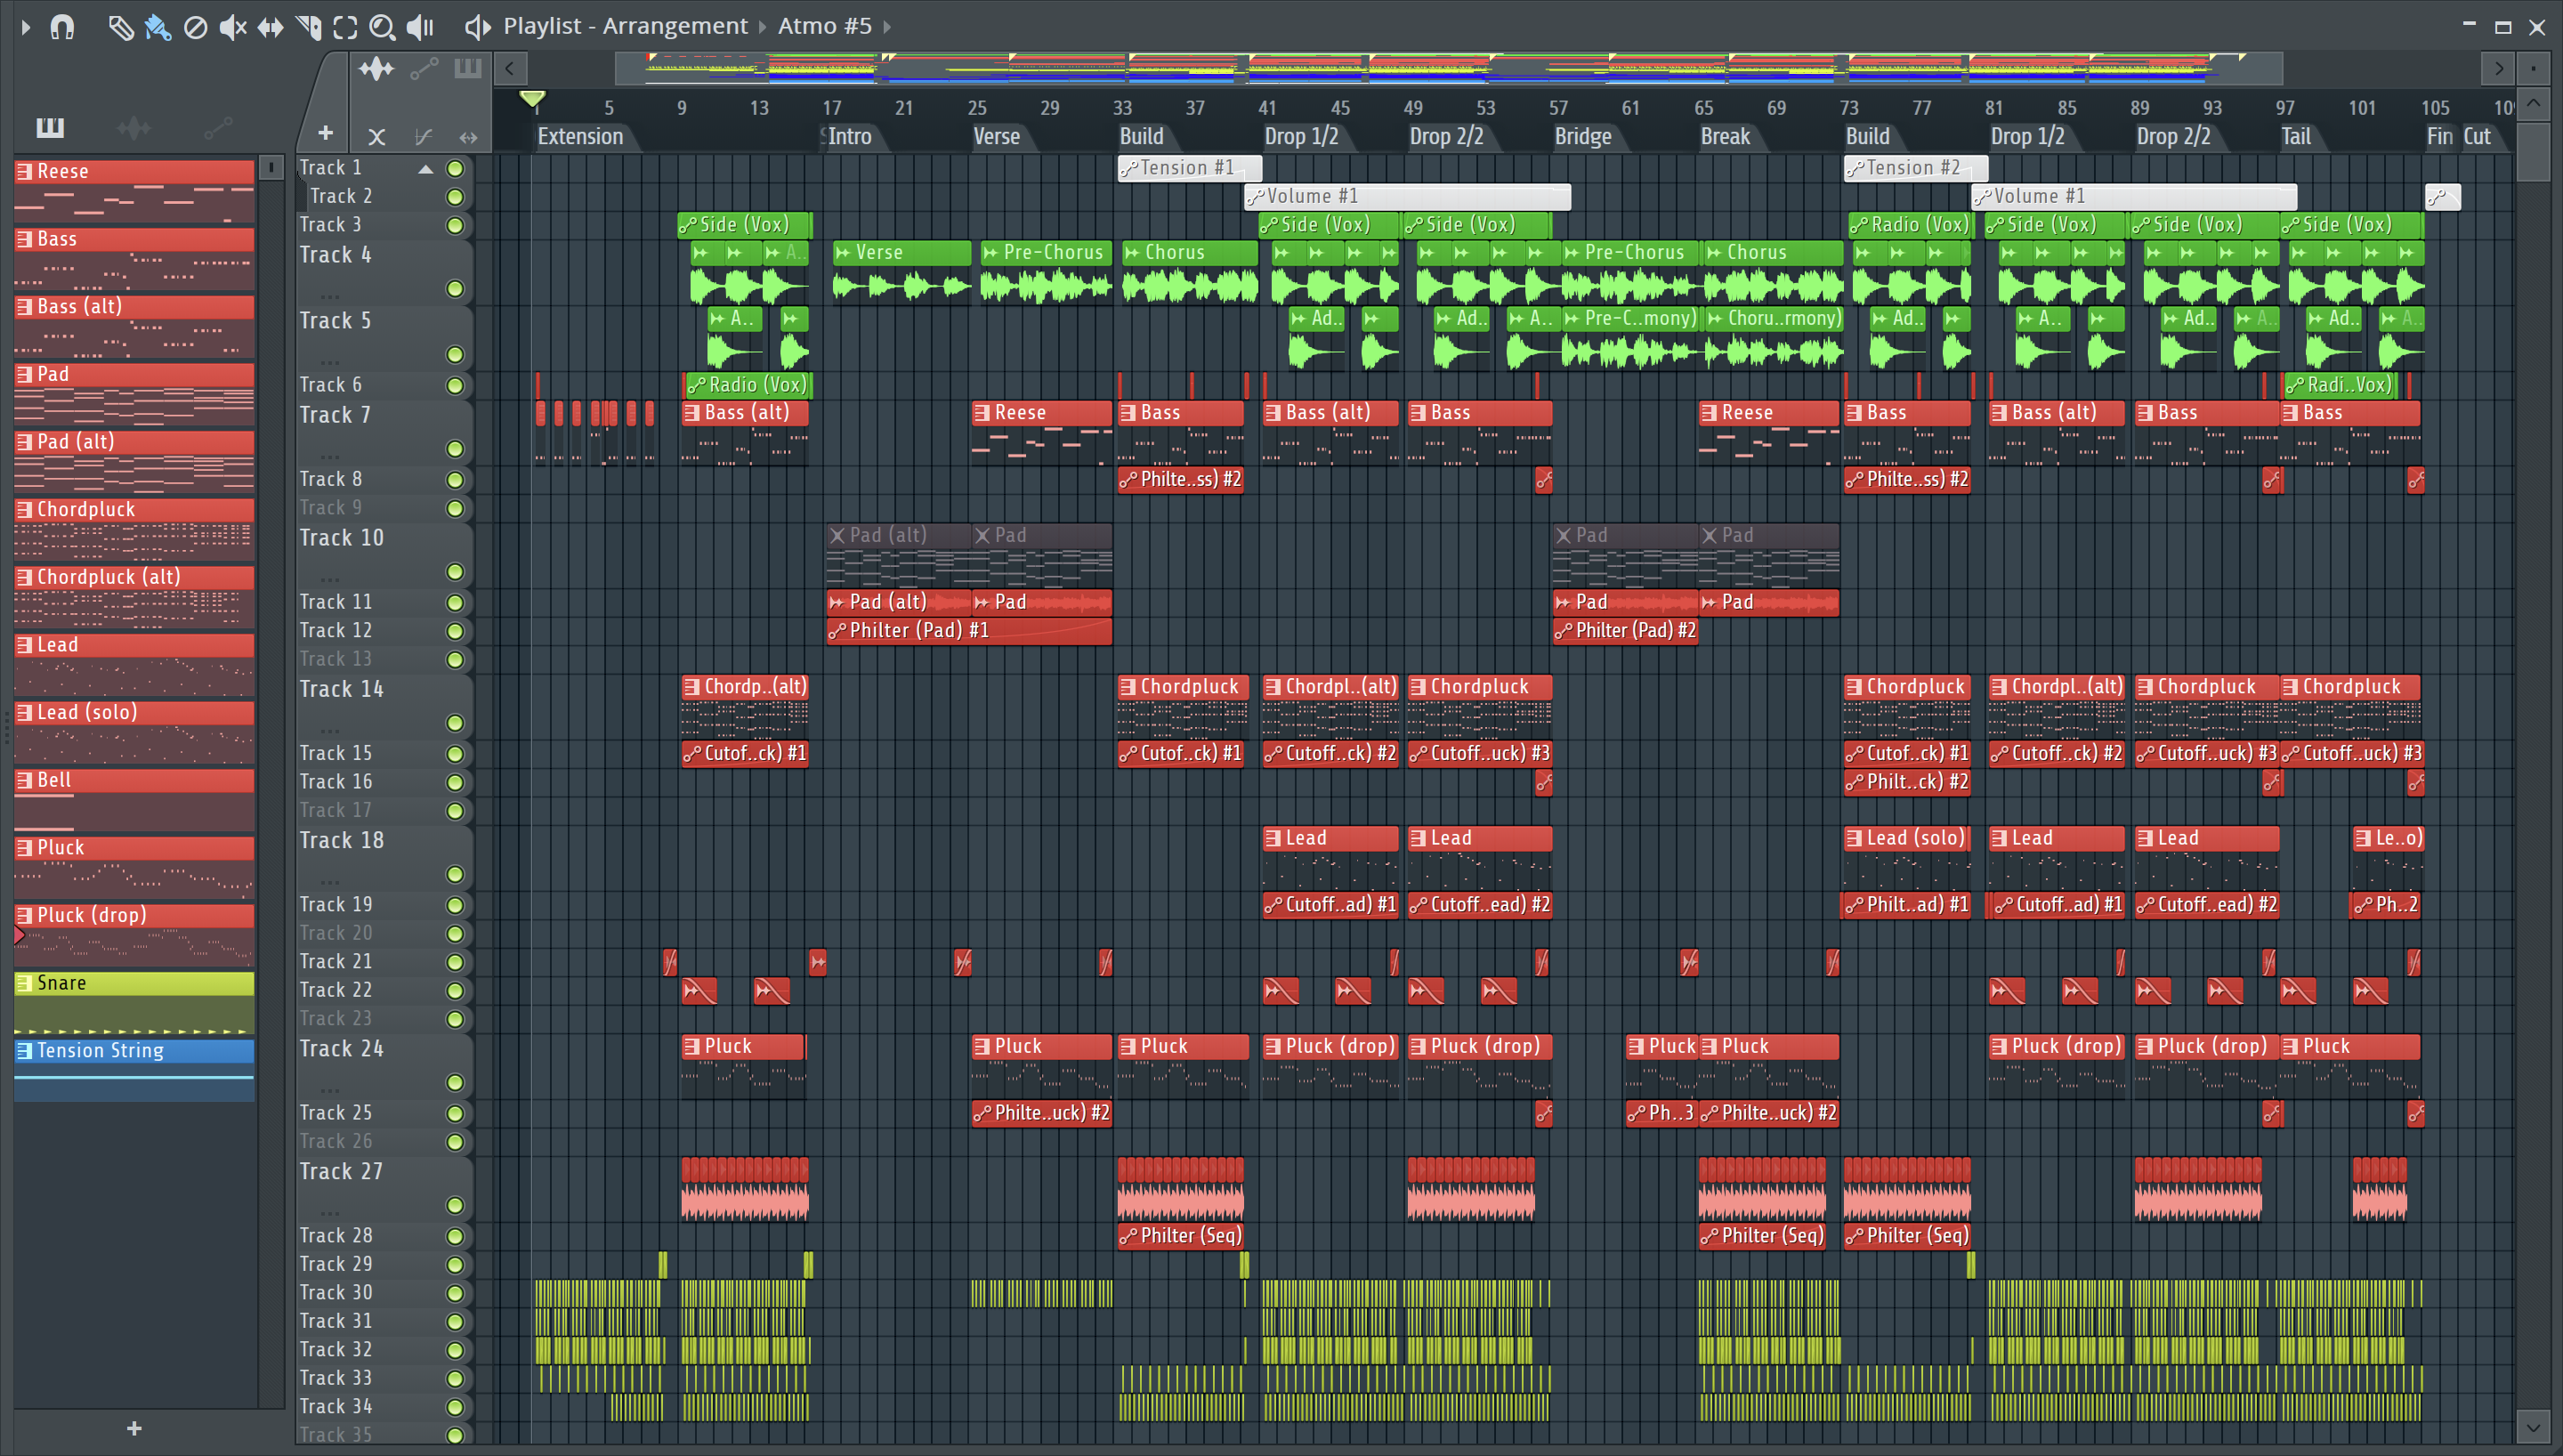The image size is (2563, 1456).
Task: Mute Track 3 using its green switch
Action: tap(455, 225)
